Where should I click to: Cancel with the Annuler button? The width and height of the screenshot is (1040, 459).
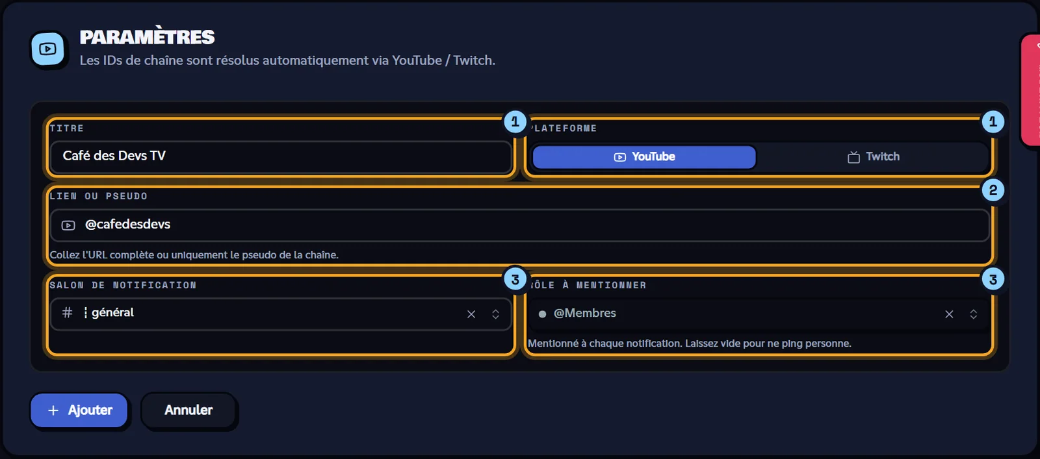click(x=188, y=410)
